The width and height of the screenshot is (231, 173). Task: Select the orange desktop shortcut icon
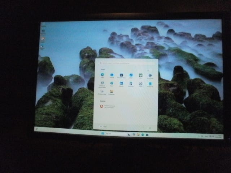coord(43,39)
